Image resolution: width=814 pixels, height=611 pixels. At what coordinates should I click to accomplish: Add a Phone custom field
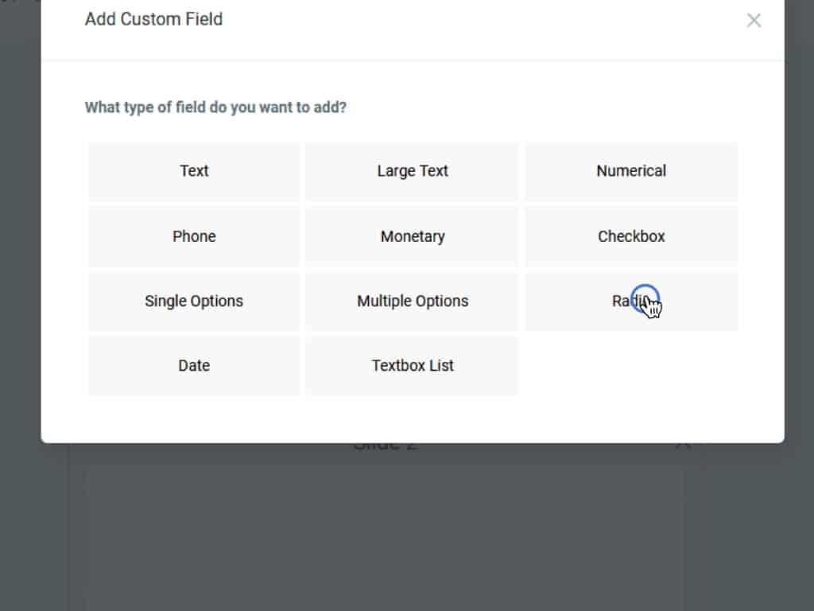point(194,236)
